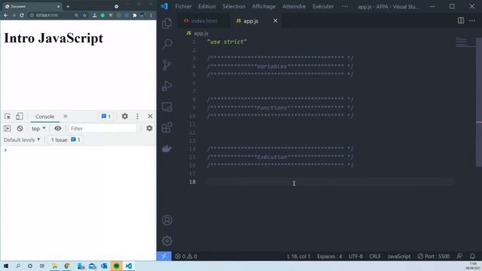The height and width of the screenshot is (271, 482).
Task: Click the feedback icon in VS Code status bar
Action: [459, 256]
